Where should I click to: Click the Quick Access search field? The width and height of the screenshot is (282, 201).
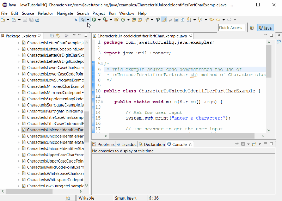point(232,28)
